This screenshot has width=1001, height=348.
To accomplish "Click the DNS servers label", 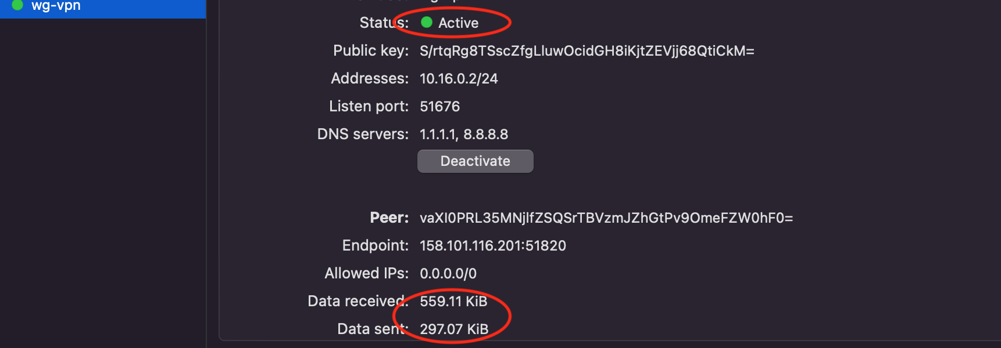I will 363,135.
